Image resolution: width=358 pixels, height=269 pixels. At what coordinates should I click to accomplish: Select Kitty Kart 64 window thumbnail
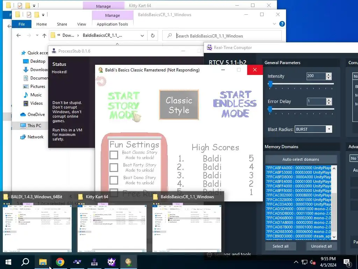click(x=112, y=228)
